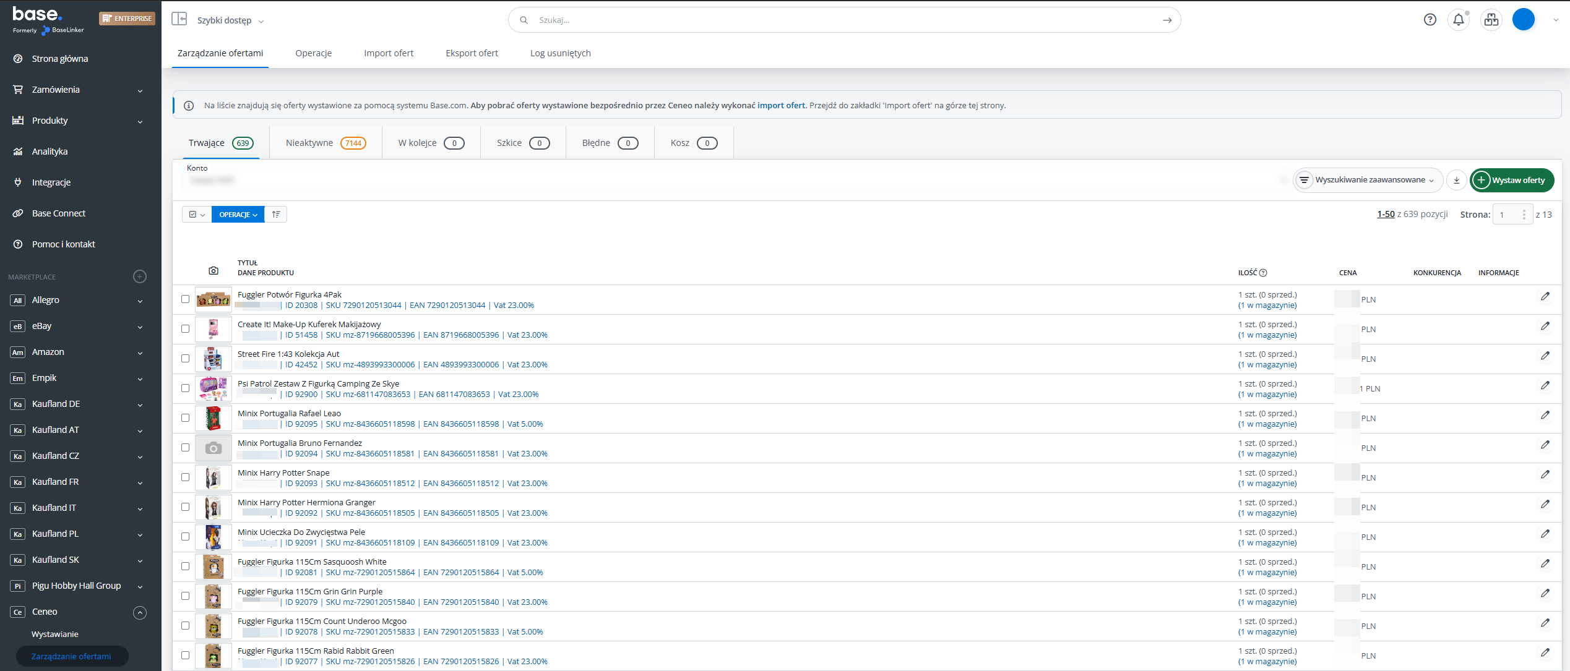Toggle the sidebar collapse panel icon
The width and height of the screenshot is (1570, 671).
[179, 19]
